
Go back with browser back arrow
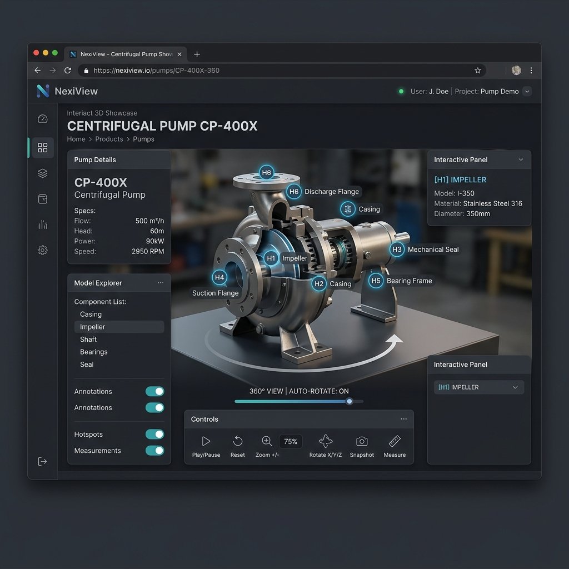pyautogui.click(x=37, y=71)
